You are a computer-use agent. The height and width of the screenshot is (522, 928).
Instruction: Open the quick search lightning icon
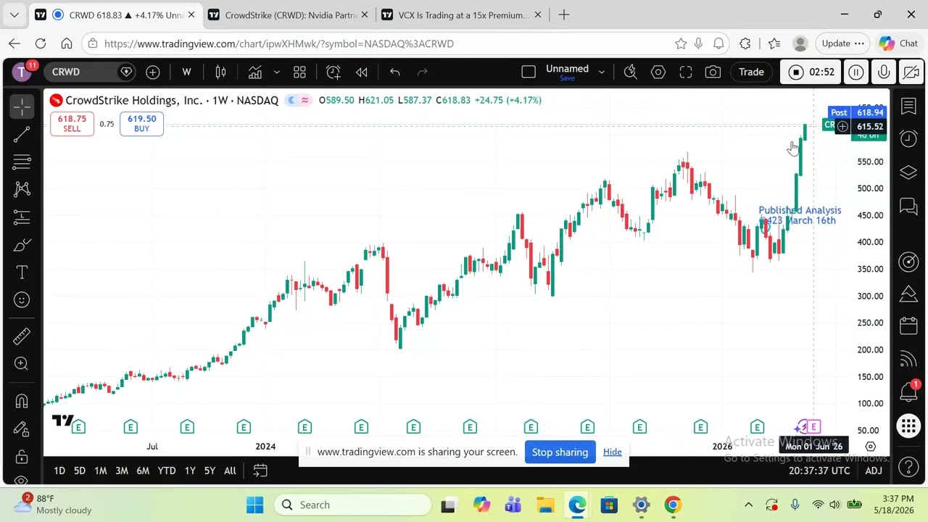click(630, 72)
